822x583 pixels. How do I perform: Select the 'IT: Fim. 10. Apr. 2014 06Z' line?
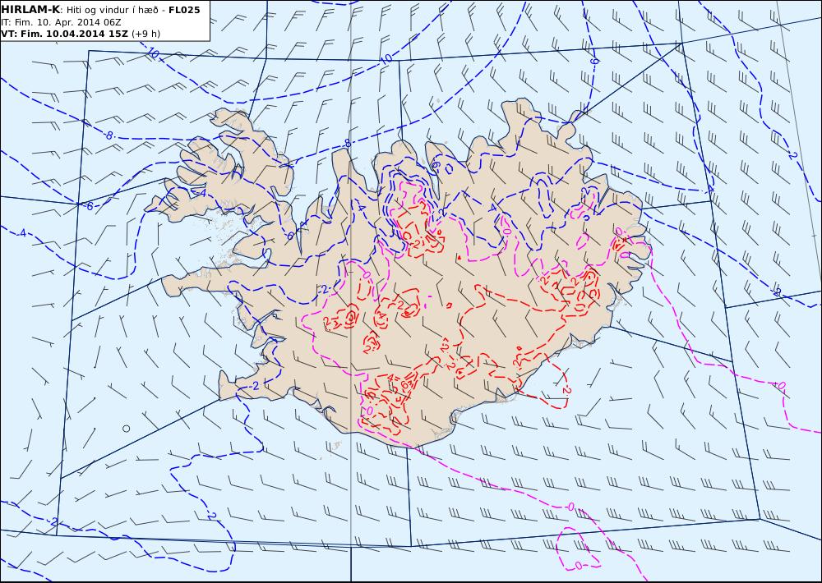(61, 22)
